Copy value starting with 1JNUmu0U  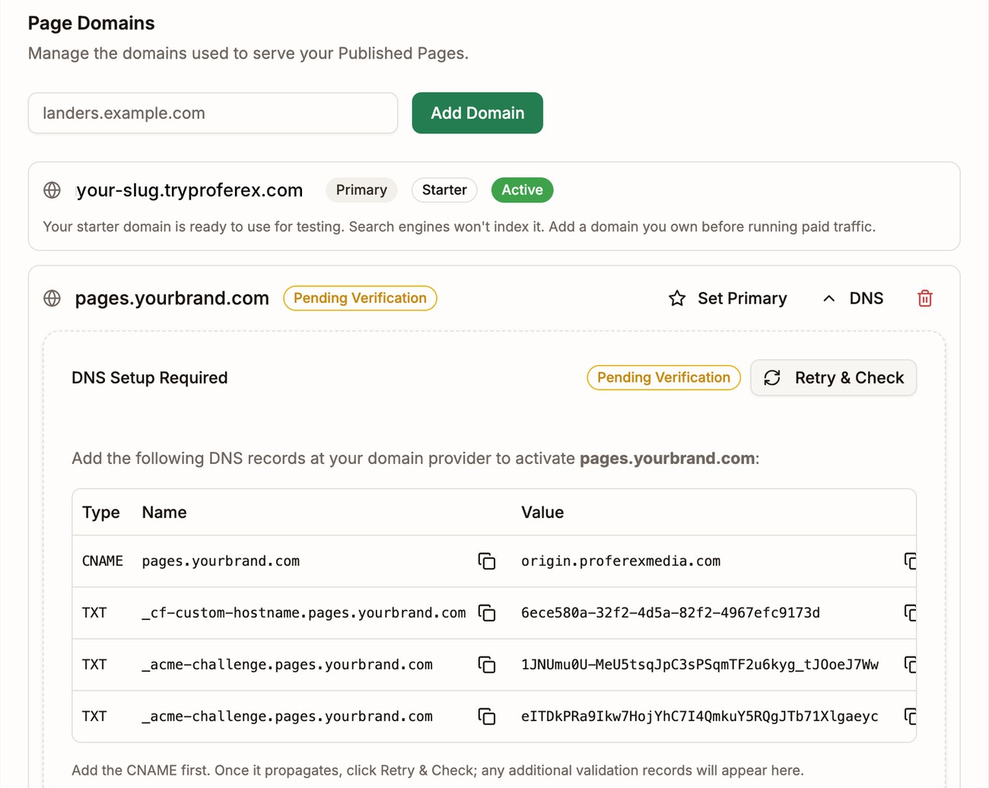pos(910,665)
